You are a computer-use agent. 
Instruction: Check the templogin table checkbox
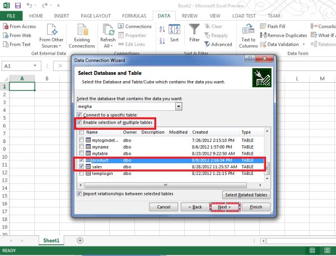[81, 173]
